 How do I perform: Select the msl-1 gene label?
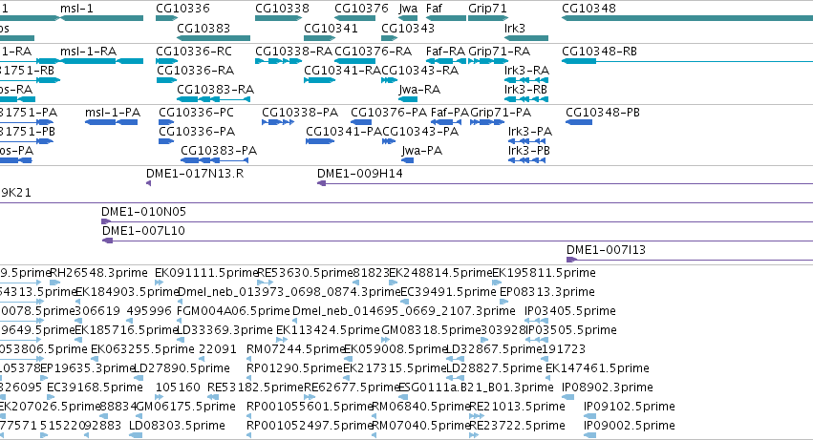[x=76, y=9]
